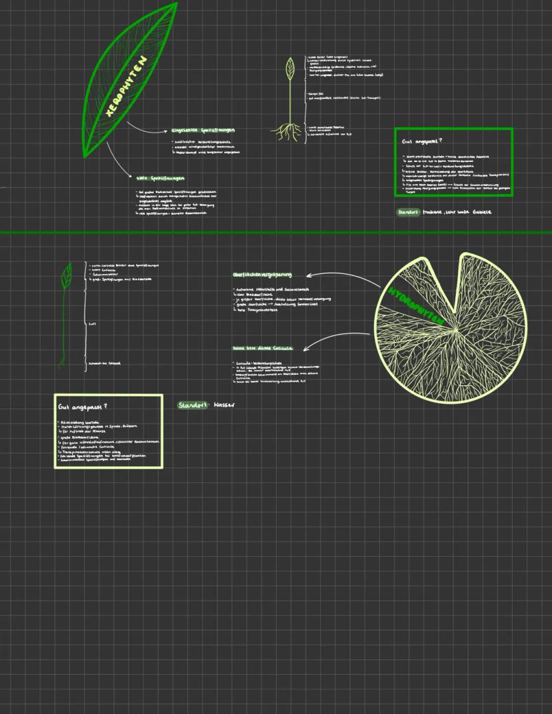Click the small plant sketch with roots
This screenshot has height=714, width=552.
coord(289,100)
